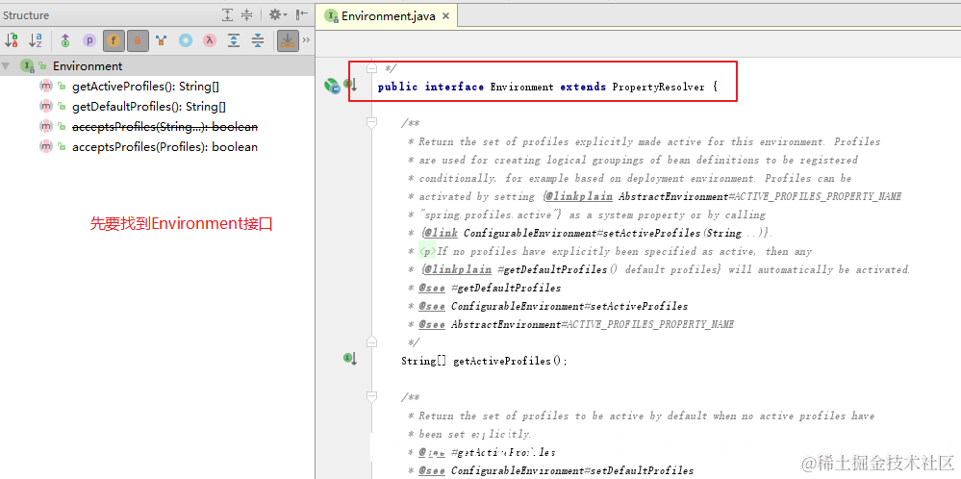This screenshot has width=961, height=479.
Task: Click blue Expand All icon in toolbar
Action: pos(234,41)
